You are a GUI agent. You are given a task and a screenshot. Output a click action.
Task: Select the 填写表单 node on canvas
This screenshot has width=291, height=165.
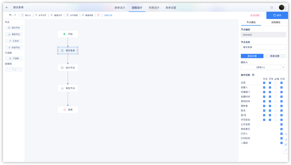click(x=68, y=50)
